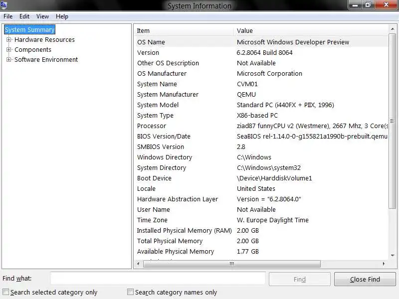Open the File menu
The image size is (399, 299).
point(8,16)
